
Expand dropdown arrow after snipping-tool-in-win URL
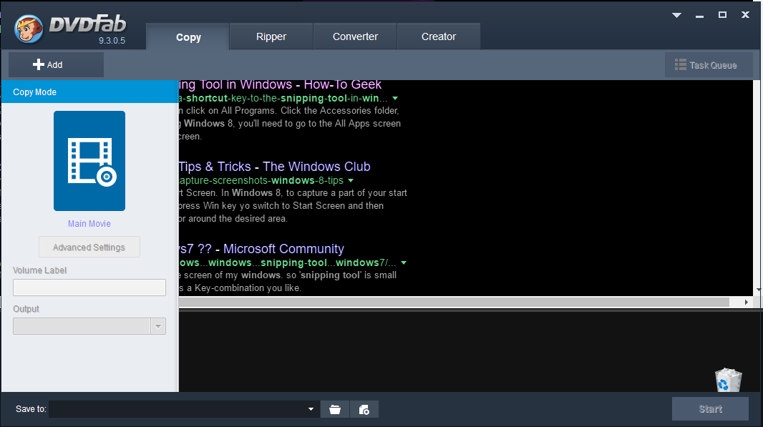[395, 98]
